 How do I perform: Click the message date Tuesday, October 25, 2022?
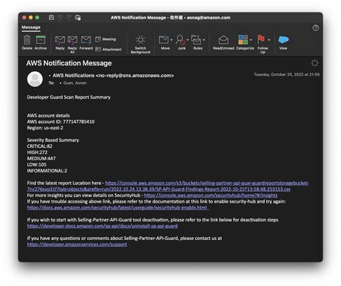click(286, 75)
